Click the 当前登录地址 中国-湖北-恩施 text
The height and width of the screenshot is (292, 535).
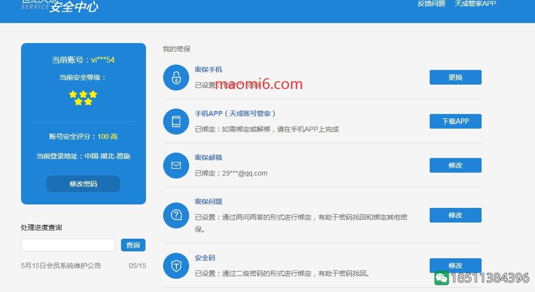83,156
